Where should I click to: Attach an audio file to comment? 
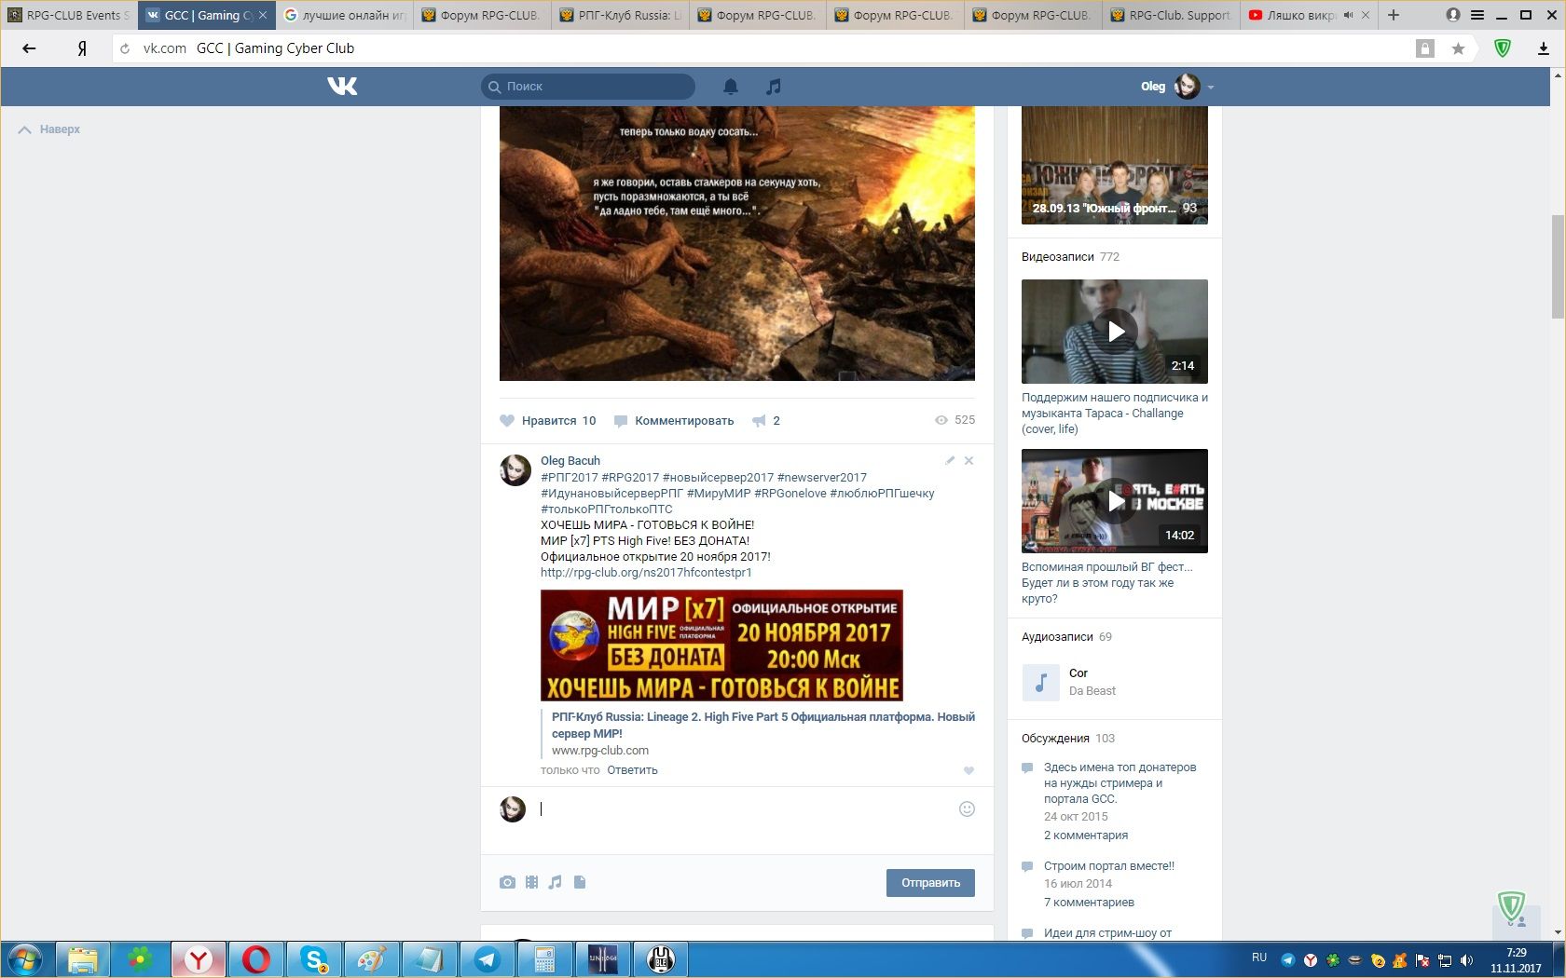pos(556,882)
